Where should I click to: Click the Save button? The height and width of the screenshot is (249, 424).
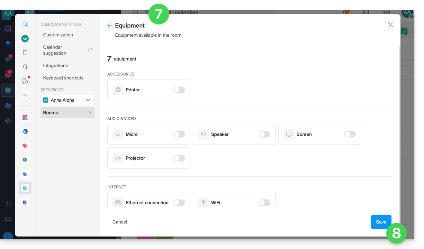[381, 222]
